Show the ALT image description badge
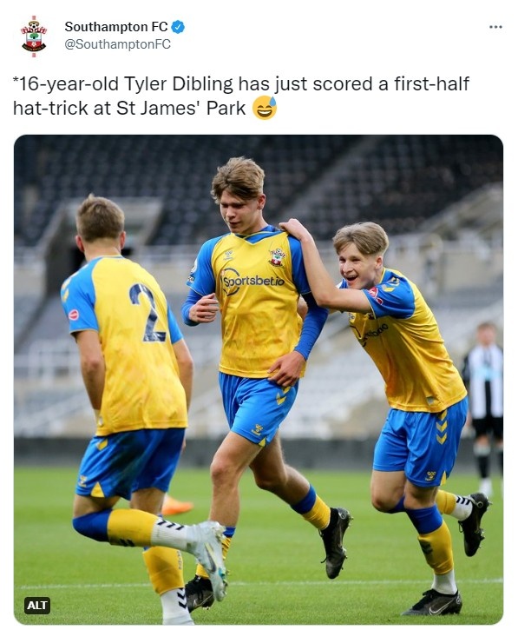 coord(37,605)
